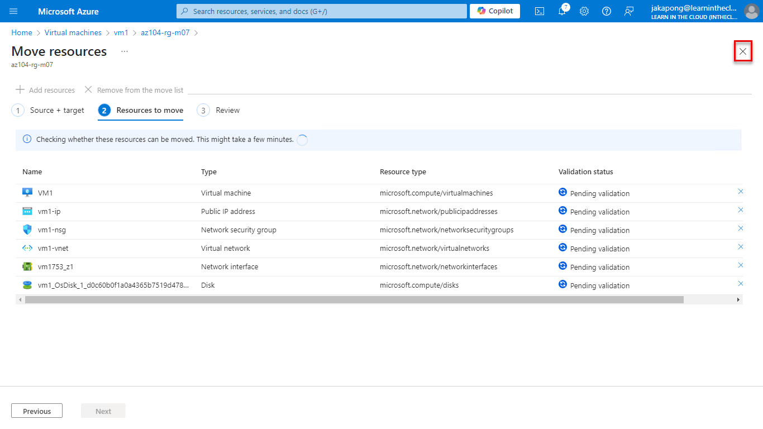Remove VM1 from the list
763x429 pixels.
click(741, 192)
